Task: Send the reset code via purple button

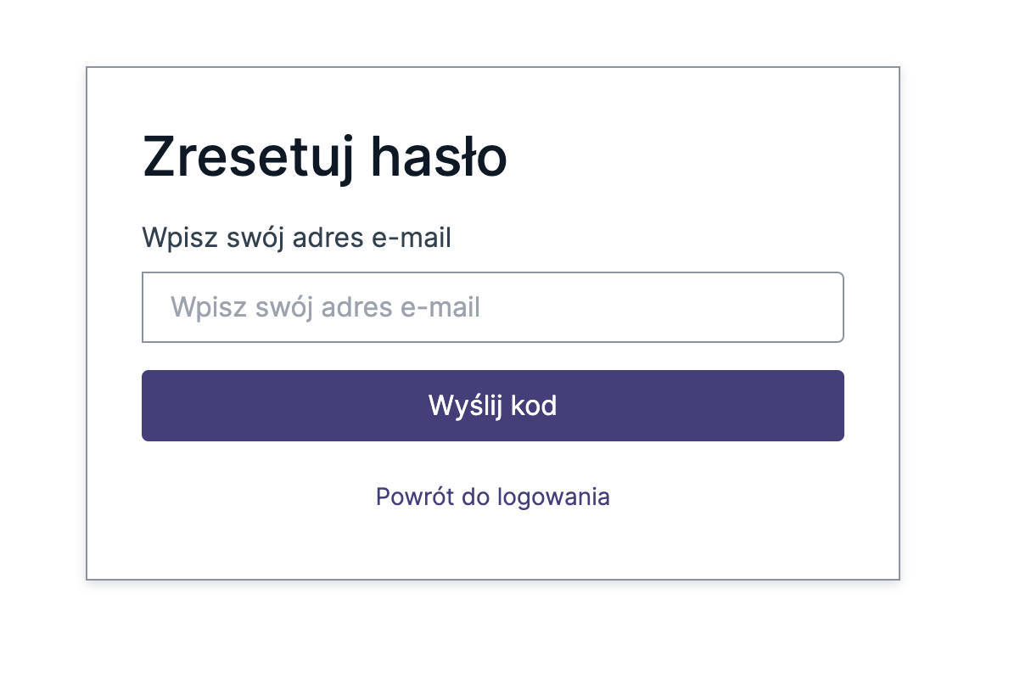Action: tap(492, 406)
